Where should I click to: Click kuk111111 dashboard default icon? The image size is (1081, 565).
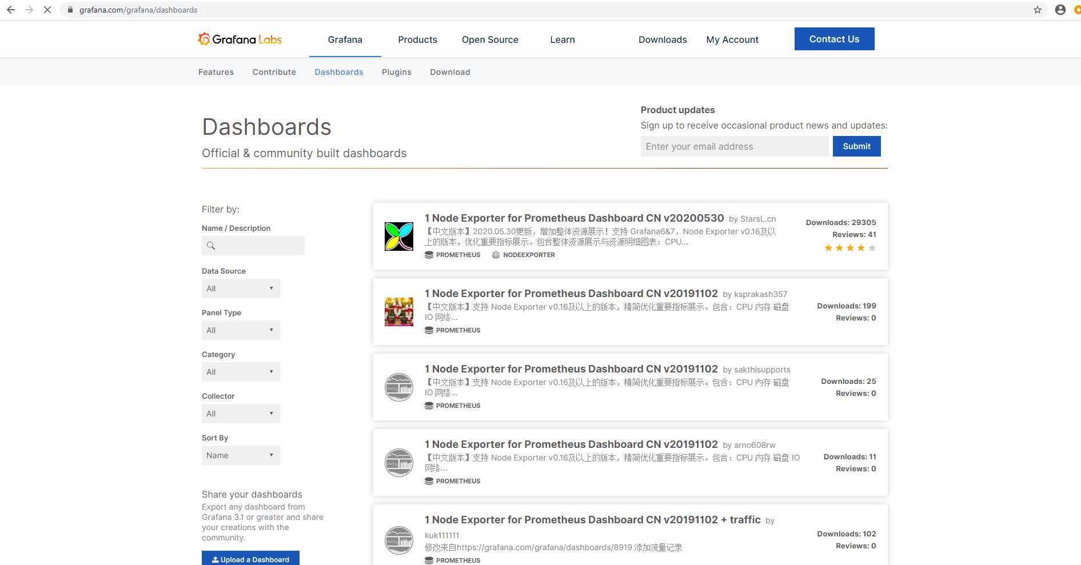399,540
